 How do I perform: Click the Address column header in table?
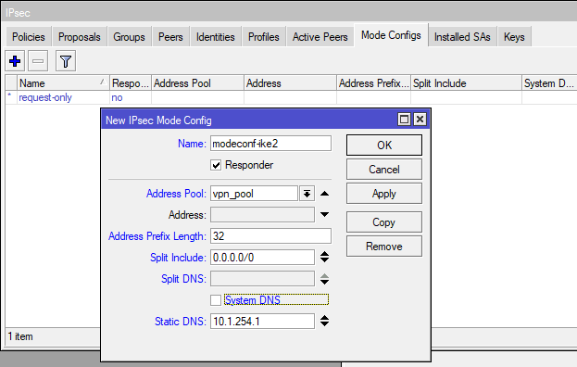290,83
